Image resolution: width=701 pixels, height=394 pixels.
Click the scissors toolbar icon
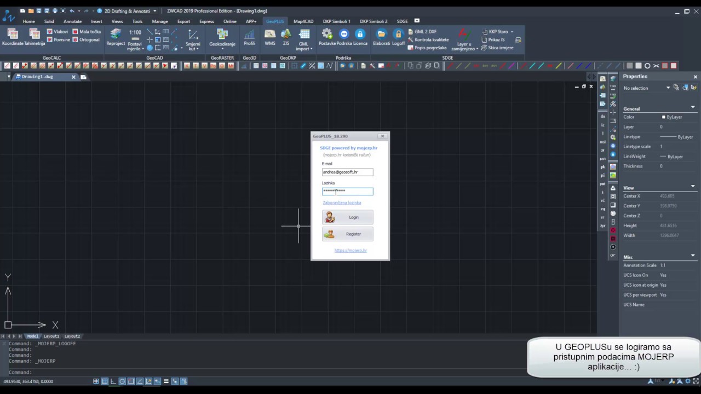(x=656, y=66)
